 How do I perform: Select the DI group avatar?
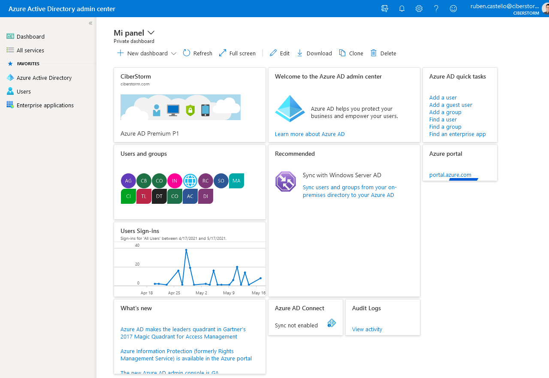205,196
